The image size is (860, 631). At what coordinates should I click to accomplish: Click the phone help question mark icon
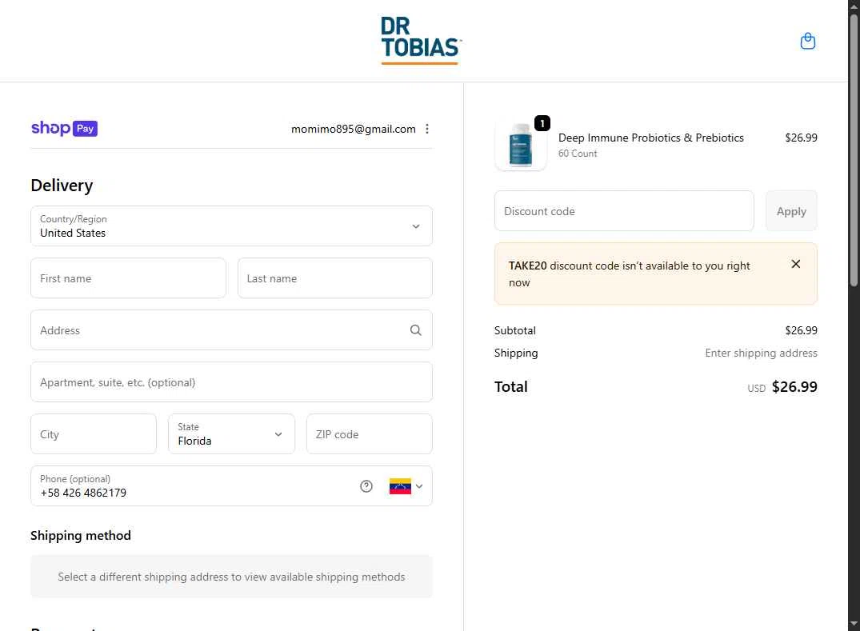click(366, 486)
